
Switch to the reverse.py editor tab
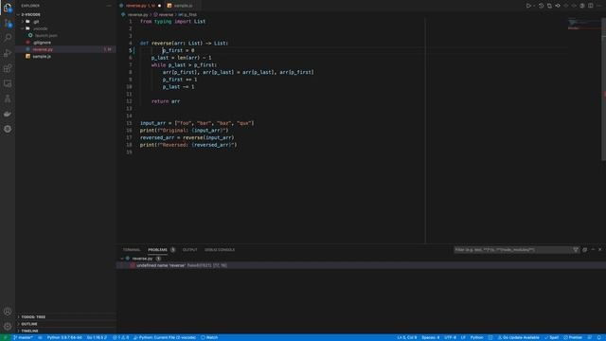(140, 6)
